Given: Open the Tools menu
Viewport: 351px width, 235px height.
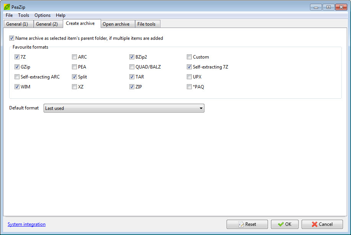Looking at the screenshot, I should (x=23, y=15).
